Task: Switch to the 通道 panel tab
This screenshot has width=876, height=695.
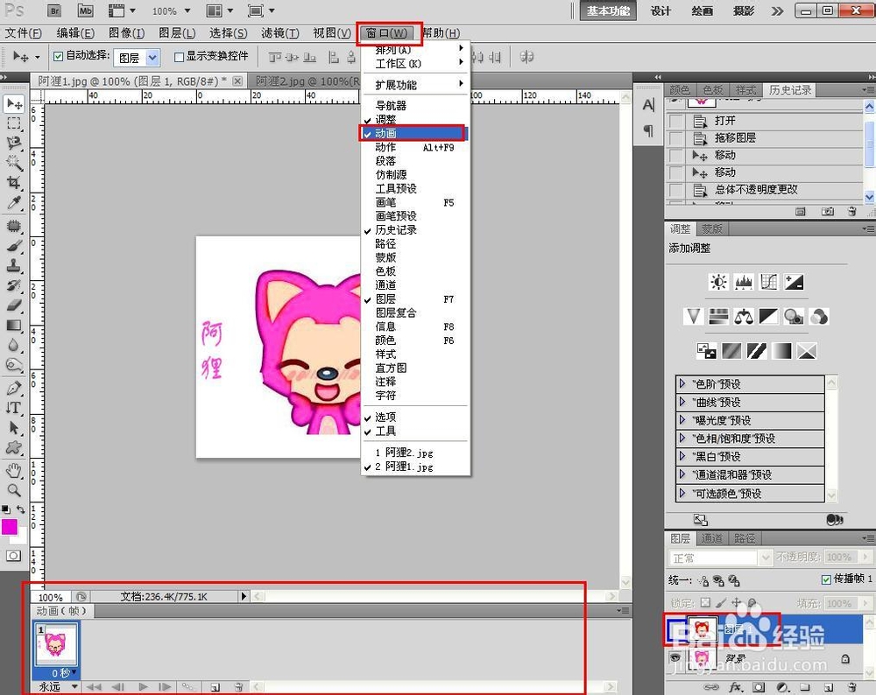Action: click(711, 538)
